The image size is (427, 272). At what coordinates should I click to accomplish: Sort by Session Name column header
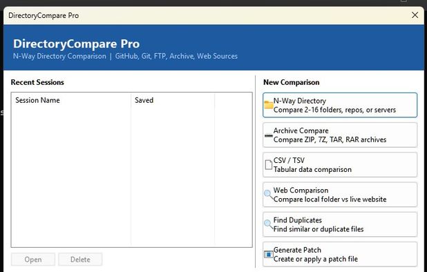tap(70, 100)
